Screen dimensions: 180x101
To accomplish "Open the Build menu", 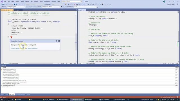I will (x=22, y=1).
